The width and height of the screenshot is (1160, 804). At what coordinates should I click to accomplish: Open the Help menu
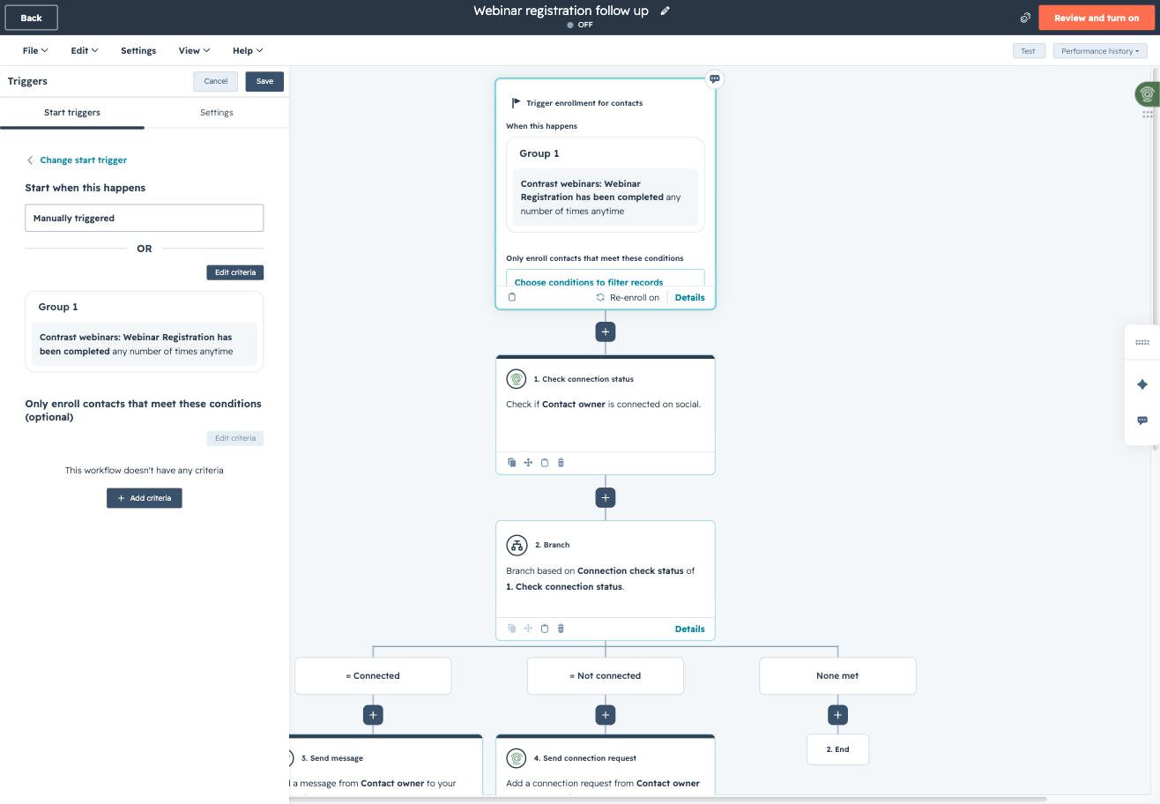[x=248, y=50]
